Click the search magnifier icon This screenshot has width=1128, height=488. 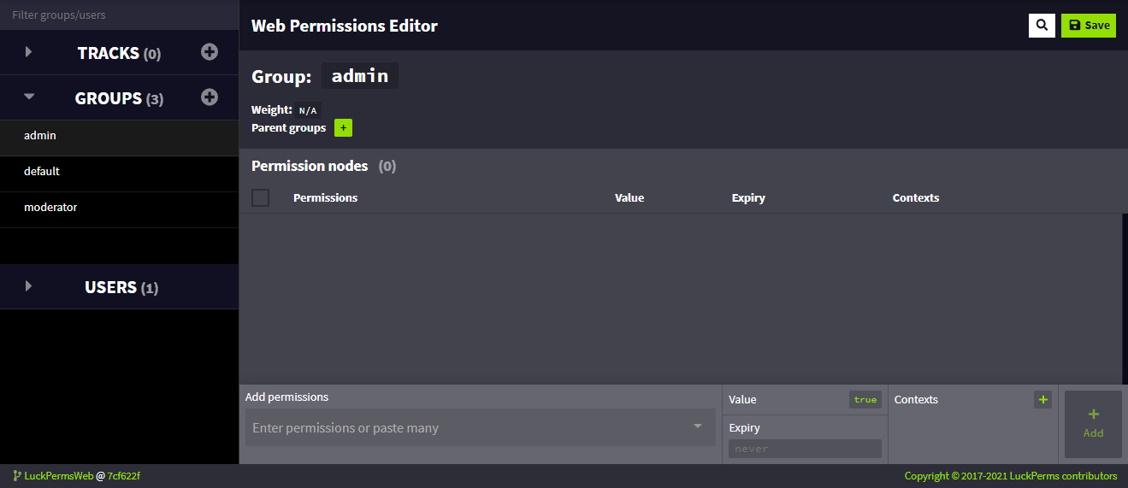pyautogui.click(x=1041, y=26)
